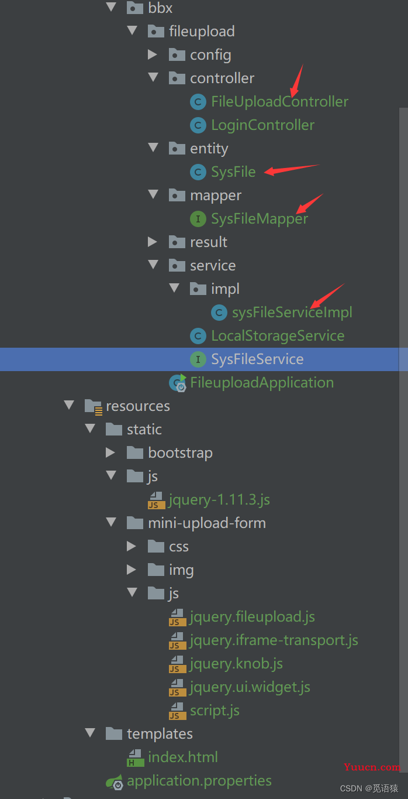This screenshot has width=408, height=799.
Task: Click the sysFileServiceImpl class icon
Action: click(219, 313)
